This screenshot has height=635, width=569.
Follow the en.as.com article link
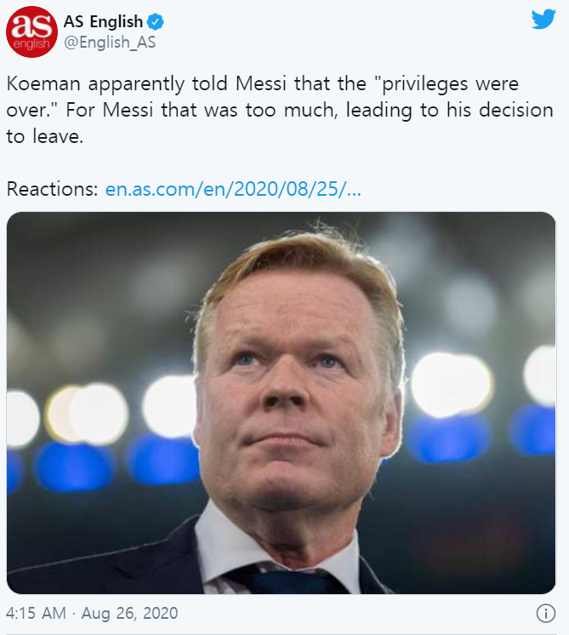[233, 188]
